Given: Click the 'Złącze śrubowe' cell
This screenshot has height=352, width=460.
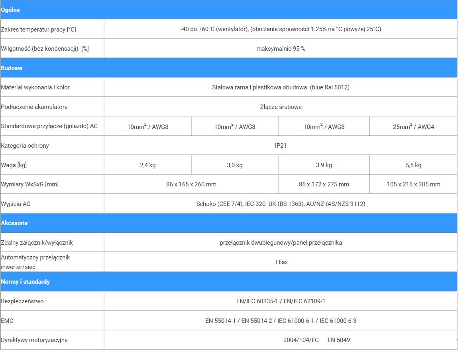Looking at the screenshot, I should 281,107.
